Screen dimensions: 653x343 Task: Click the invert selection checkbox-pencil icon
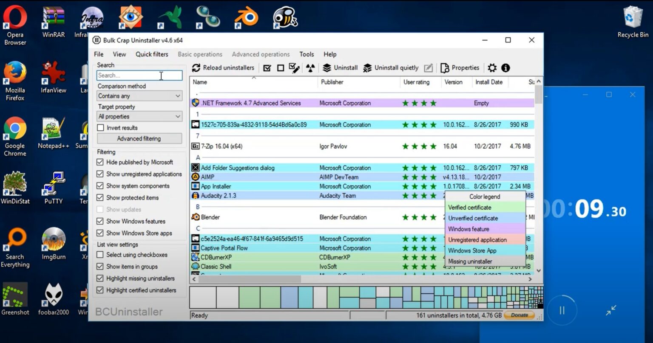click(x=294, y=68)
